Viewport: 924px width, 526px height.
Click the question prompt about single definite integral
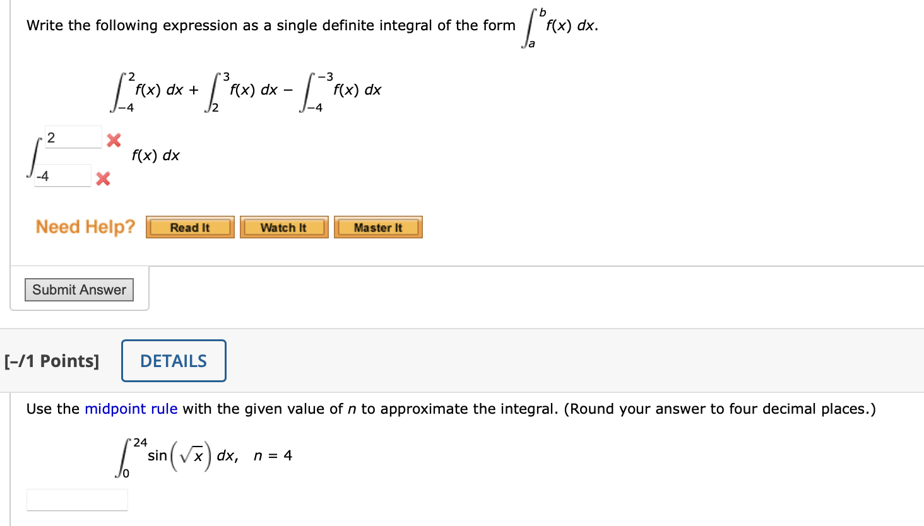(x=270, y=25)
